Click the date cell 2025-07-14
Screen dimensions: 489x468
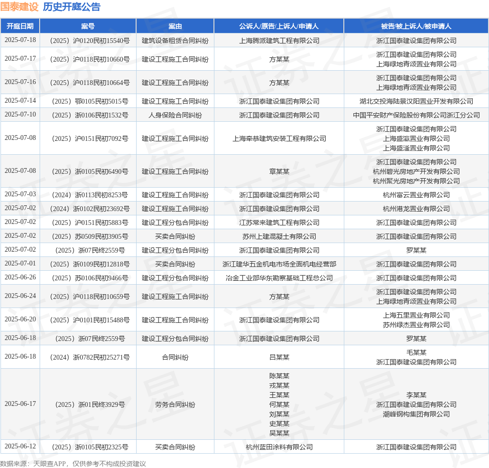click(20, 101)
